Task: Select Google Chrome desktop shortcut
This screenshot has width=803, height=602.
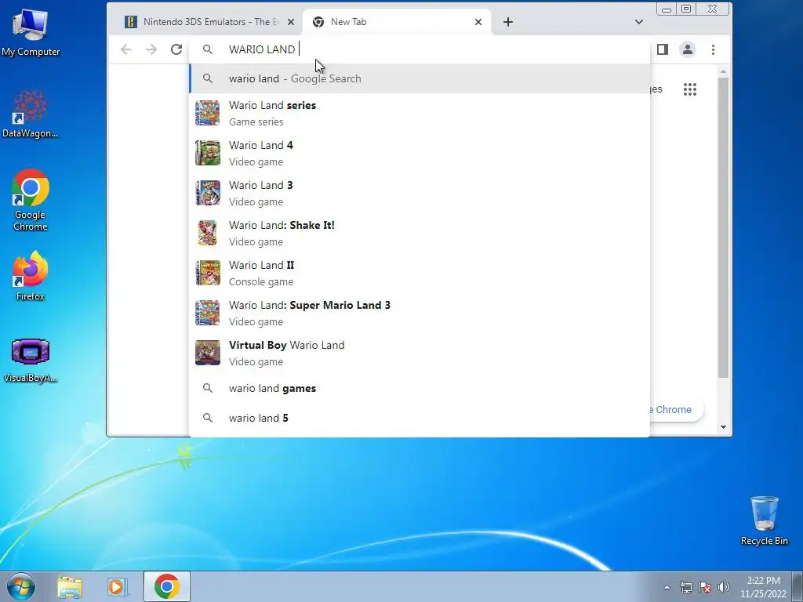Action: [31, 200]
